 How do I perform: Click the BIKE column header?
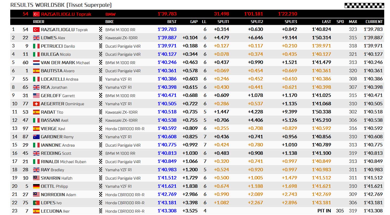click(110, 22)
